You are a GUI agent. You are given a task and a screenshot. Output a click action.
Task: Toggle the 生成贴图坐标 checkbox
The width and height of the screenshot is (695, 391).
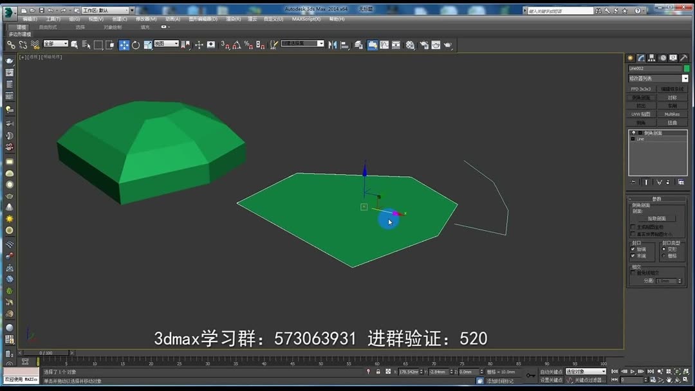click(x=632, y=227)
